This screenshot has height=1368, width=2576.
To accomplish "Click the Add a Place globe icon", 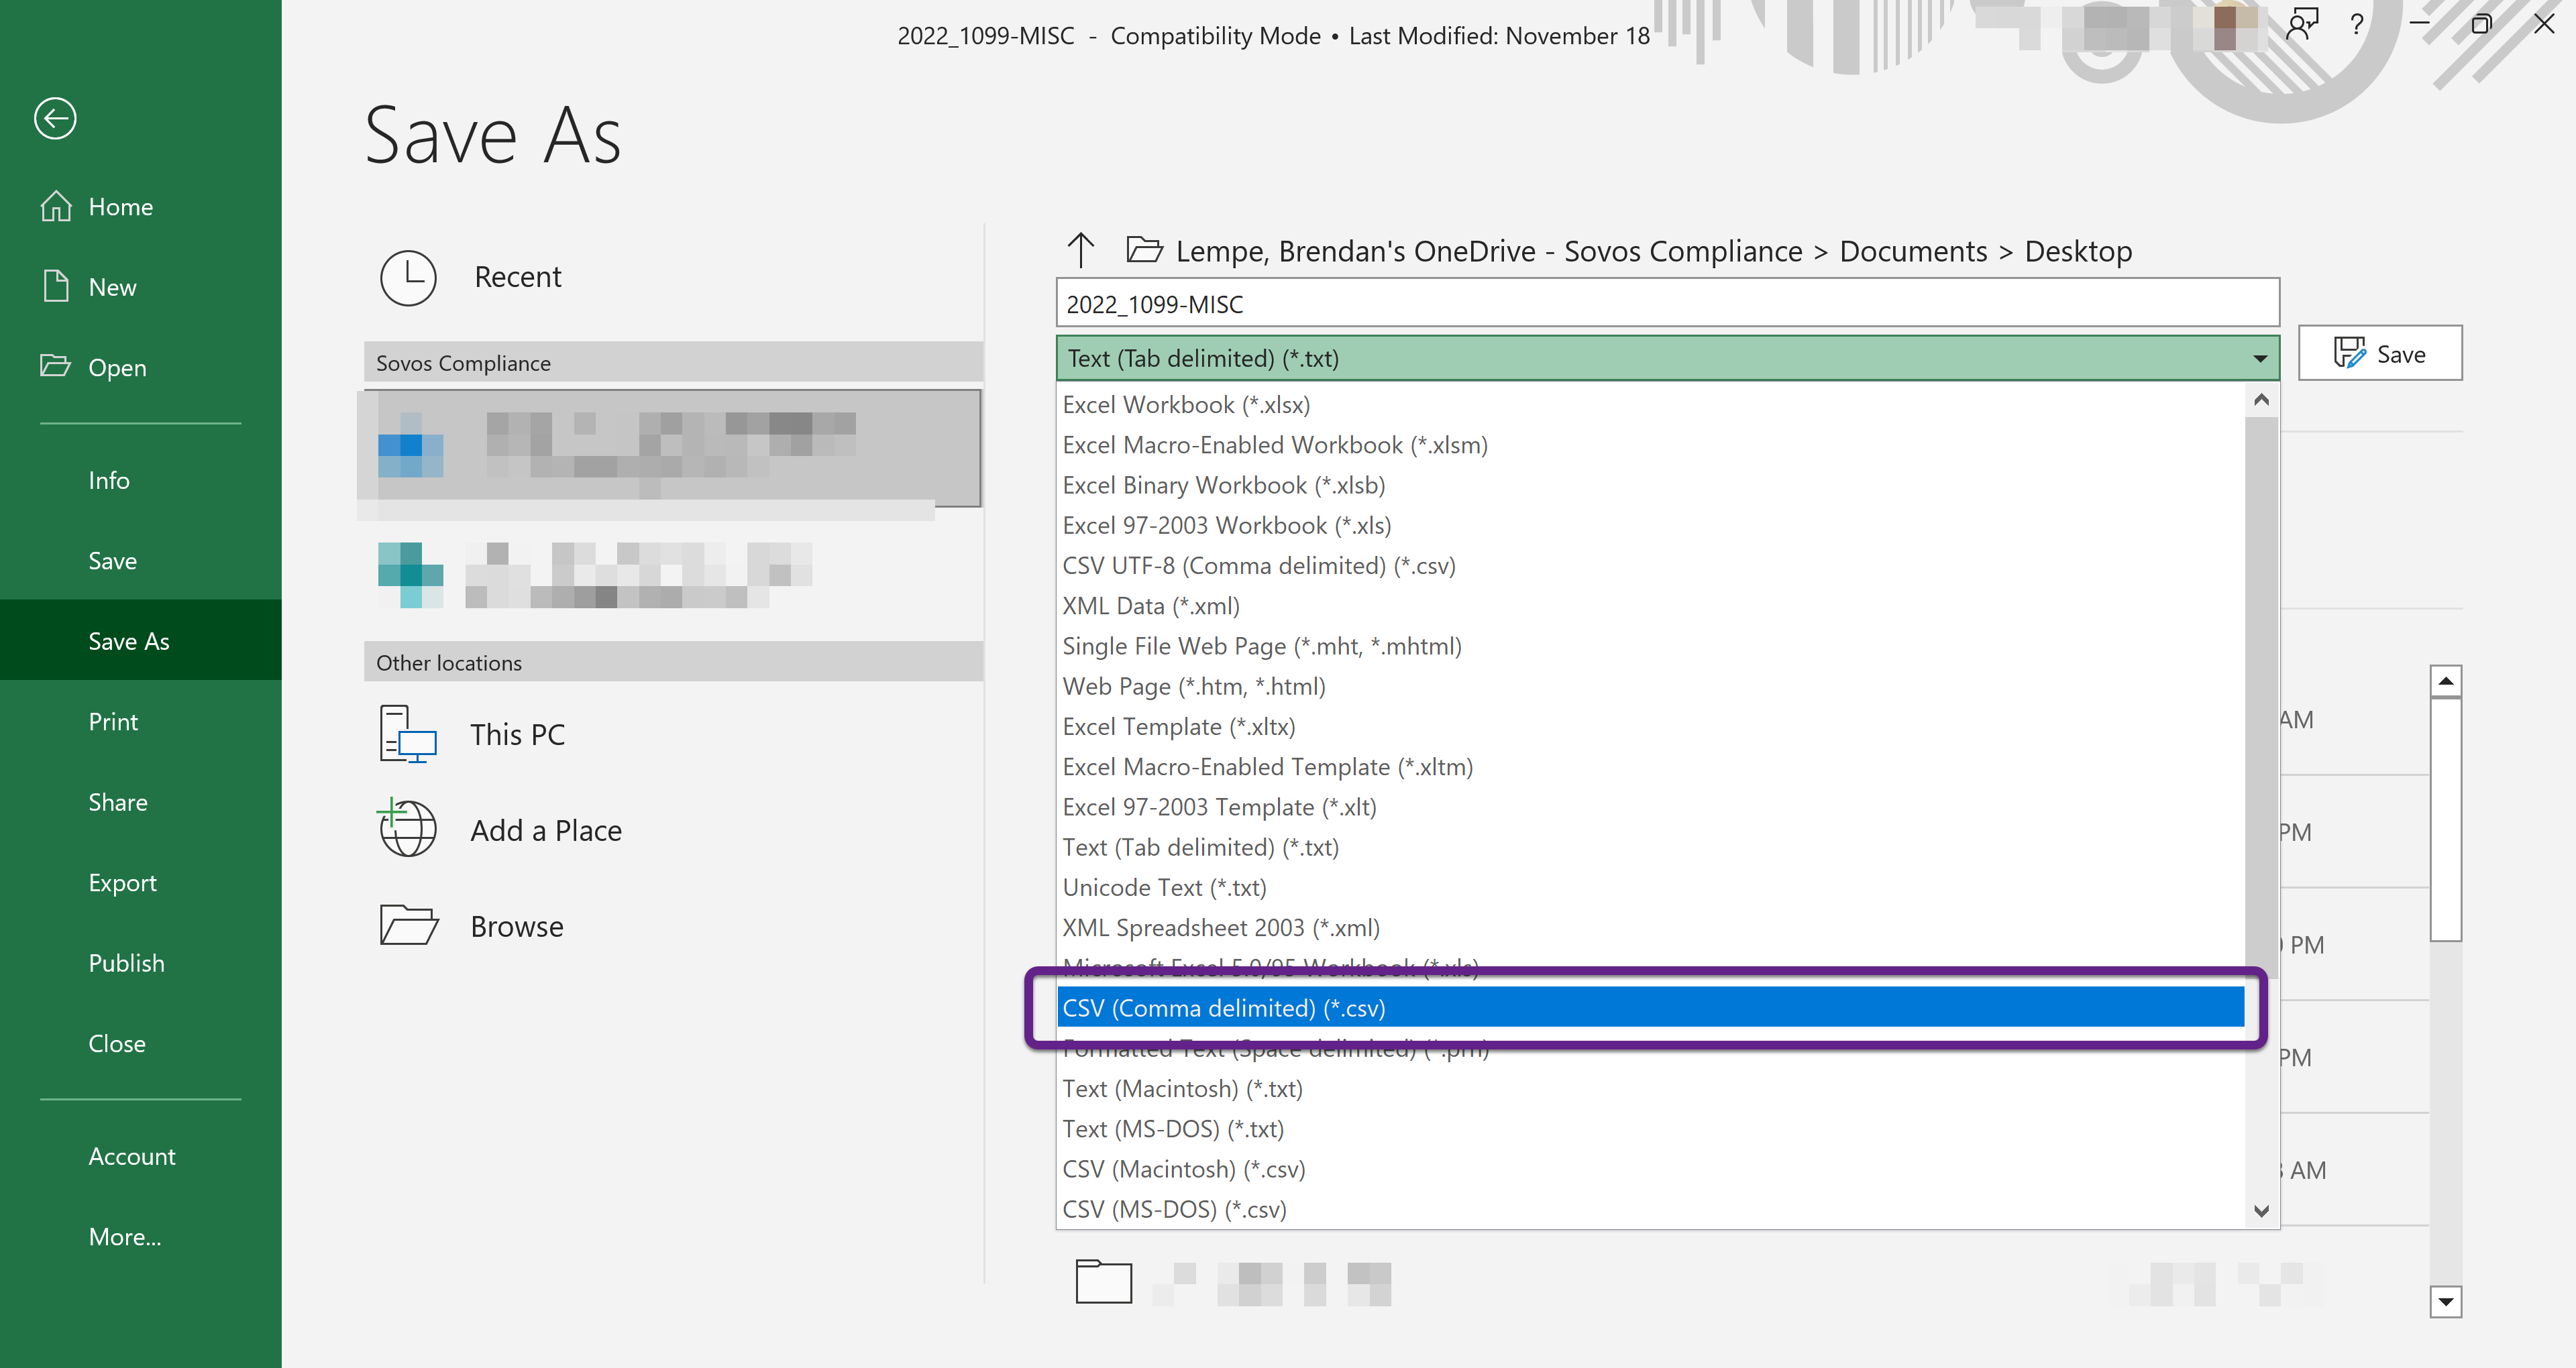I will pos(408,829).
